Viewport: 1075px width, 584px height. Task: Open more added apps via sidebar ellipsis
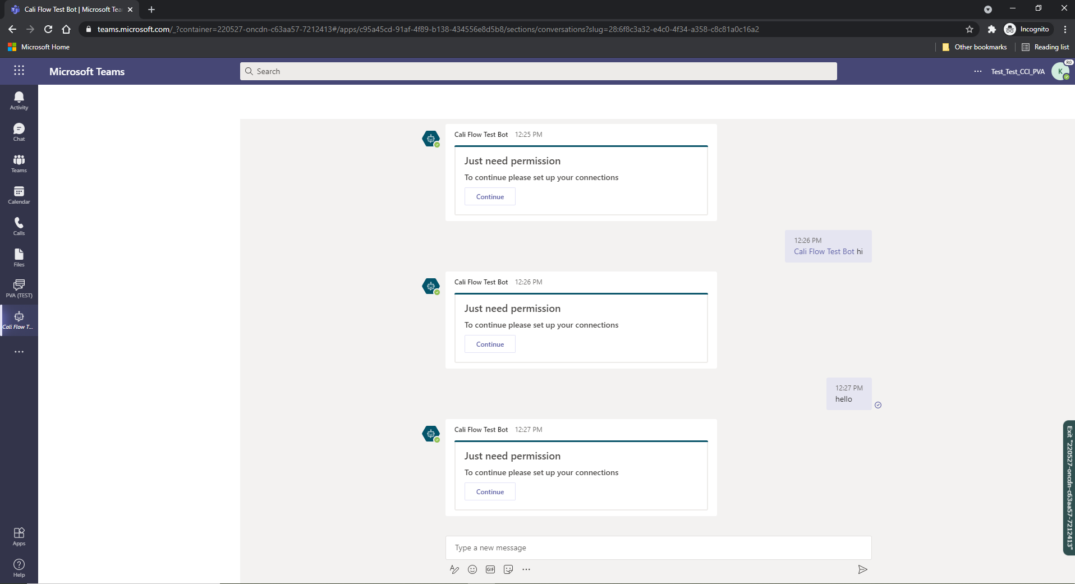click(19, 352)
